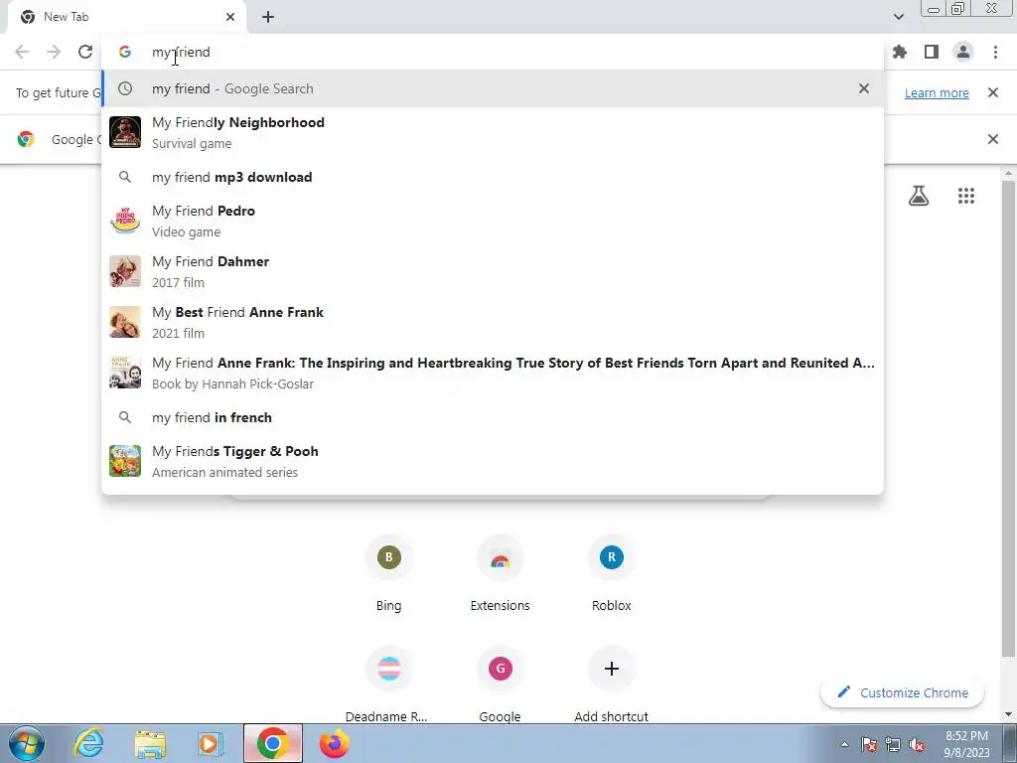Click the My Friend Dahmer film thumbnail
1017x763 pixels.
coord(125,271)
